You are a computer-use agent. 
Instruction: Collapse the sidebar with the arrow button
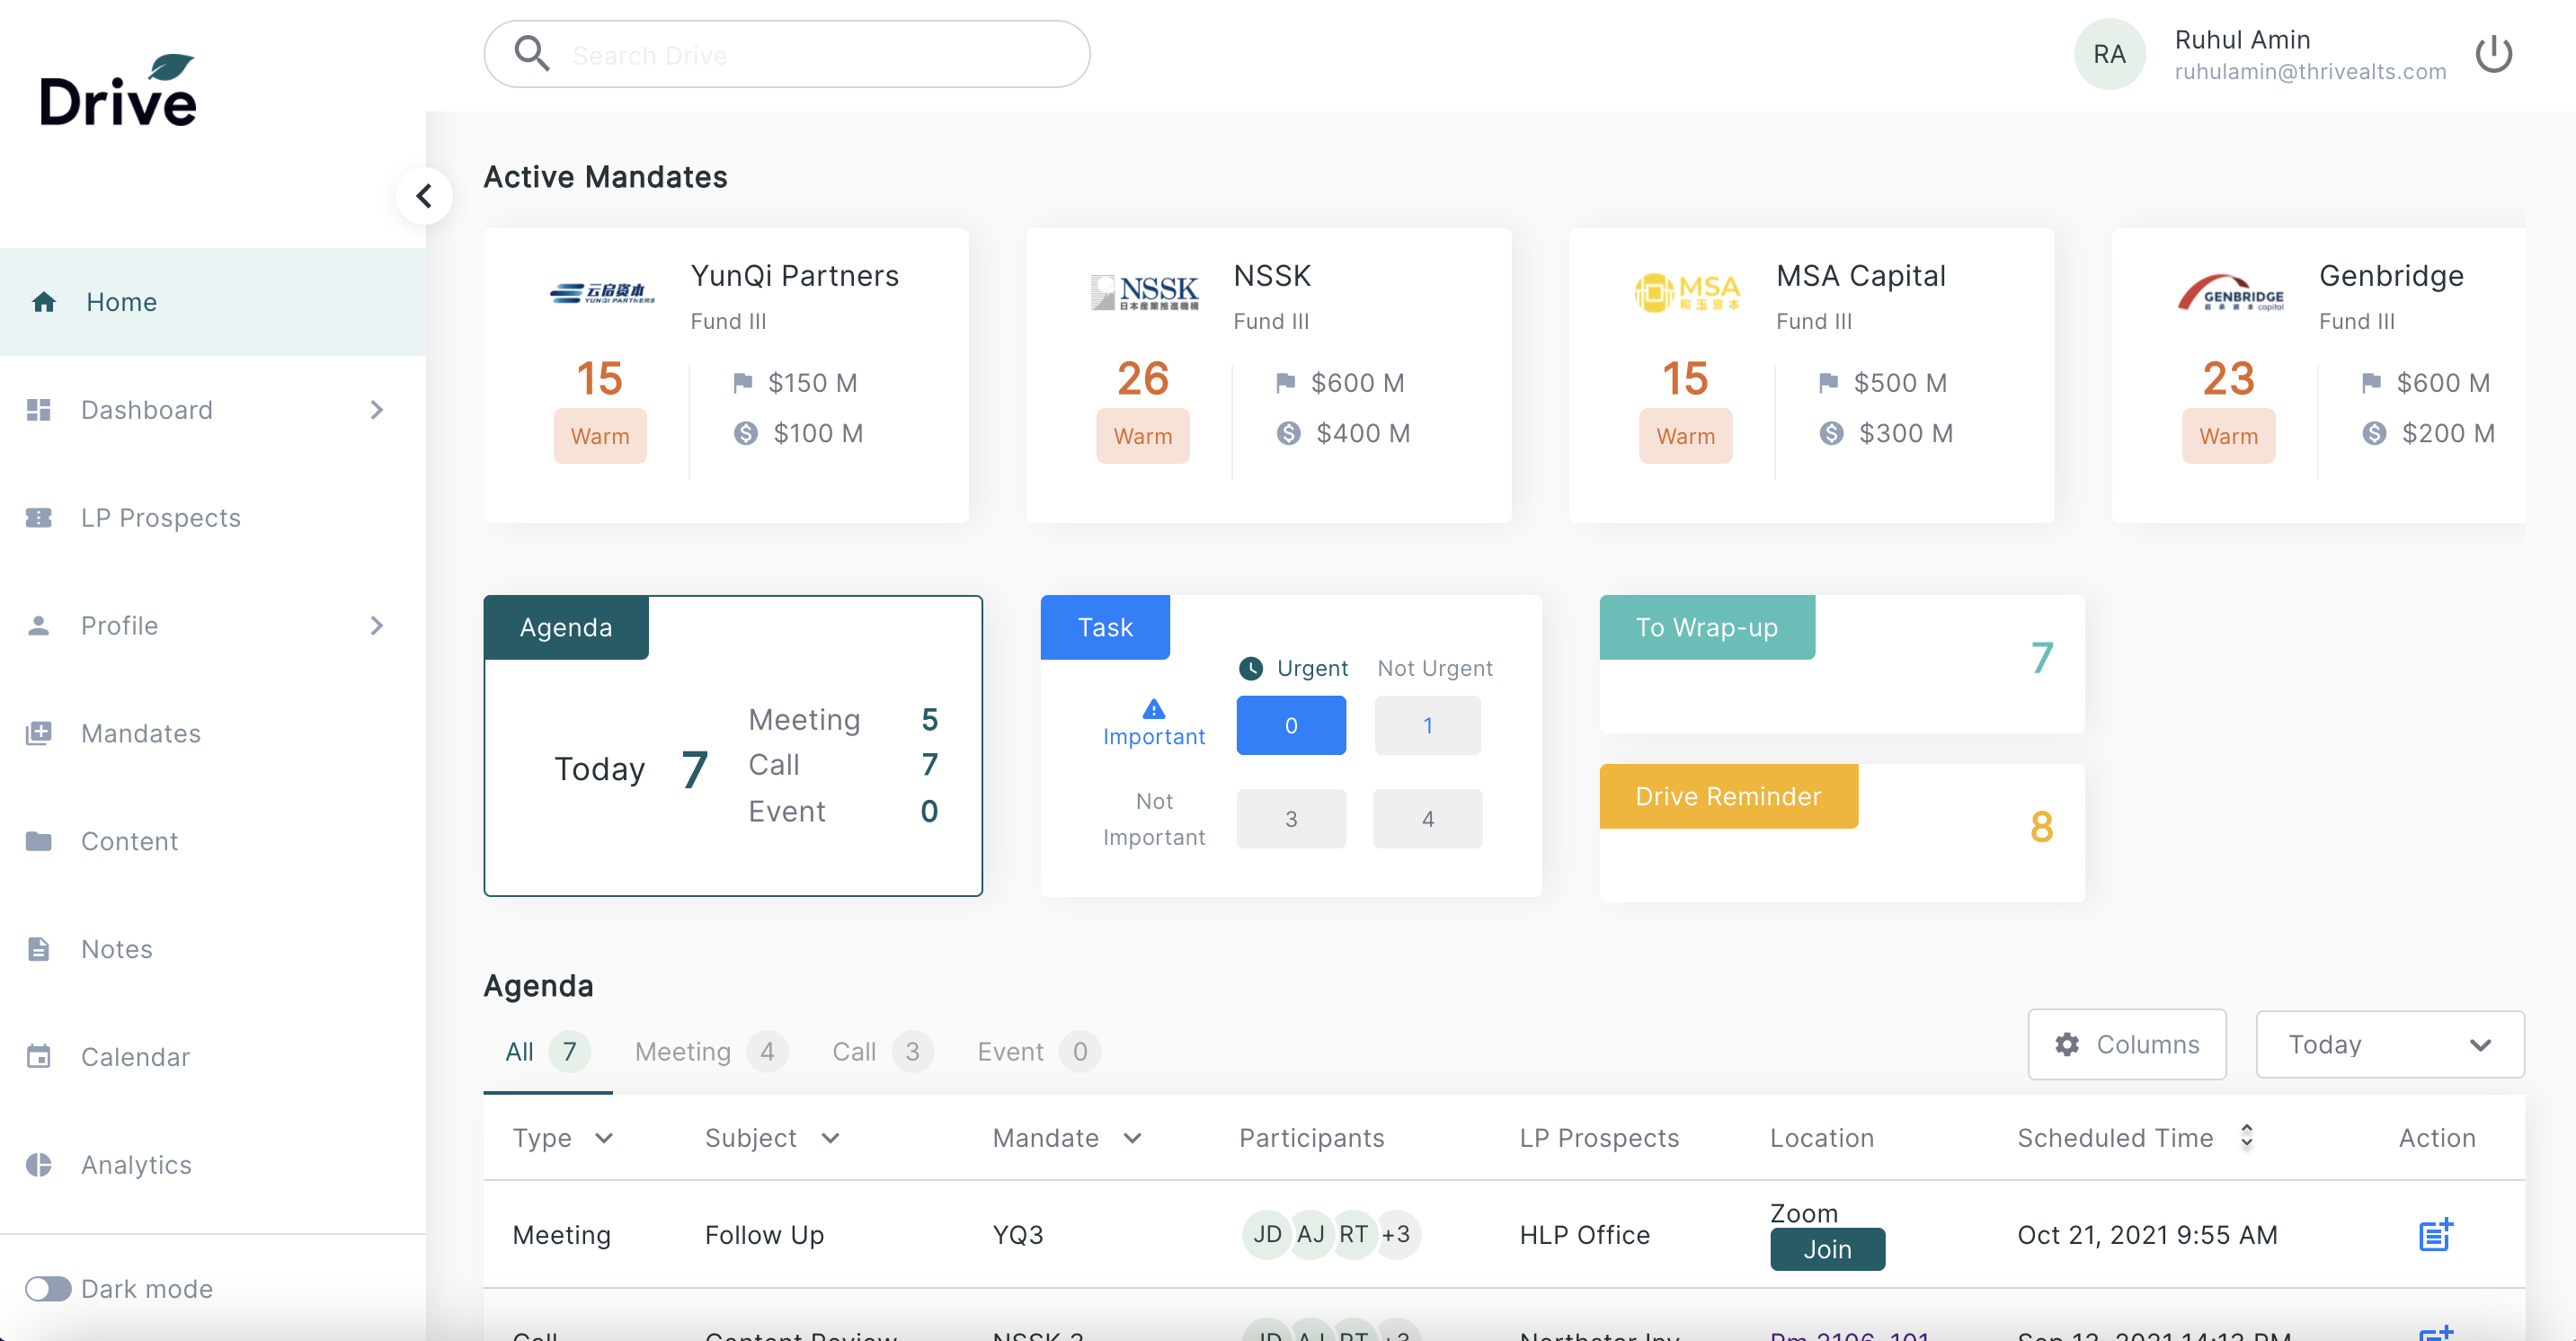pos(424,196)
